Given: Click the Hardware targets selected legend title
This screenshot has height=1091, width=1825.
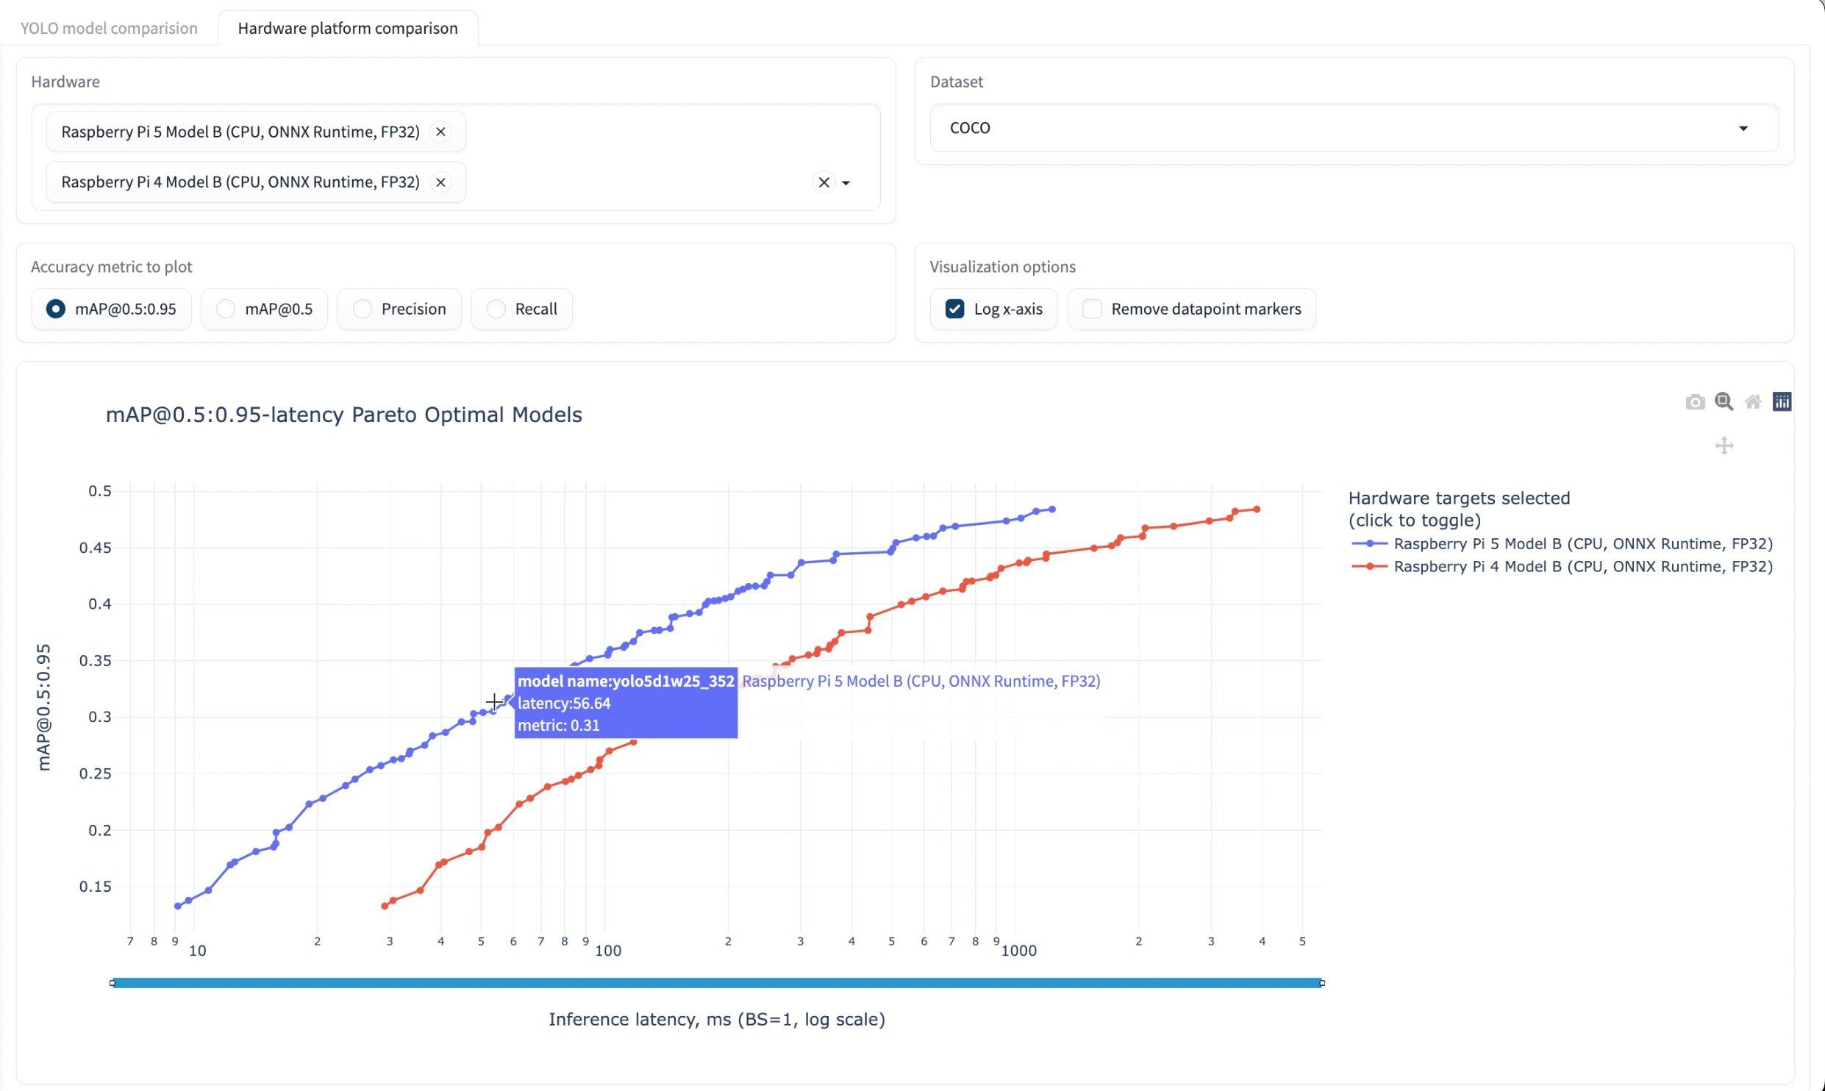Looking at the screenshot, I should coord(1460,509).
